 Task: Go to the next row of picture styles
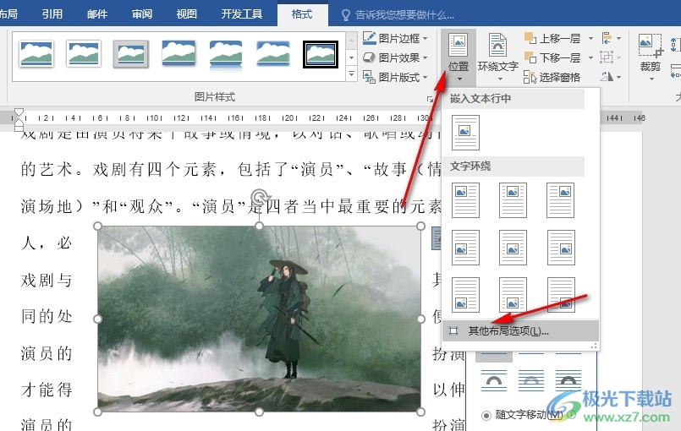[352, 57]
